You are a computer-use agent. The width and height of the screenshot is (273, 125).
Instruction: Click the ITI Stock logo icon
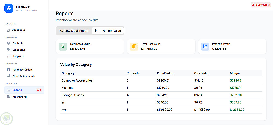click(9, 8)
